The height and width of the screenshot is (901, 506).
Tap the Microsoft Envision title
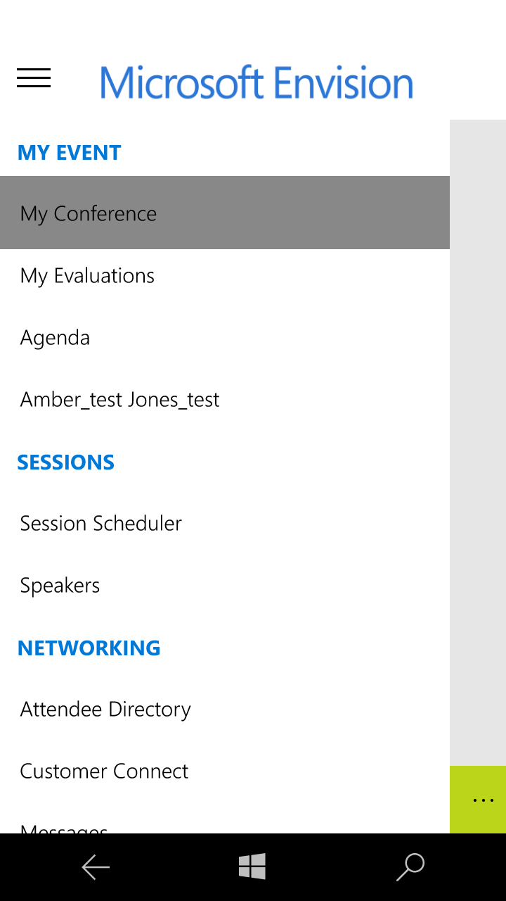coord(257,82)
